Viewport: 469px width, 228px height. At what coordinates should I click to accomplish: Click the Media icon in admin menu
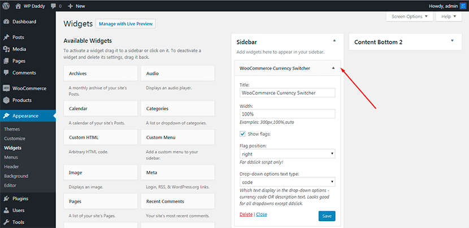click(6, 49)
